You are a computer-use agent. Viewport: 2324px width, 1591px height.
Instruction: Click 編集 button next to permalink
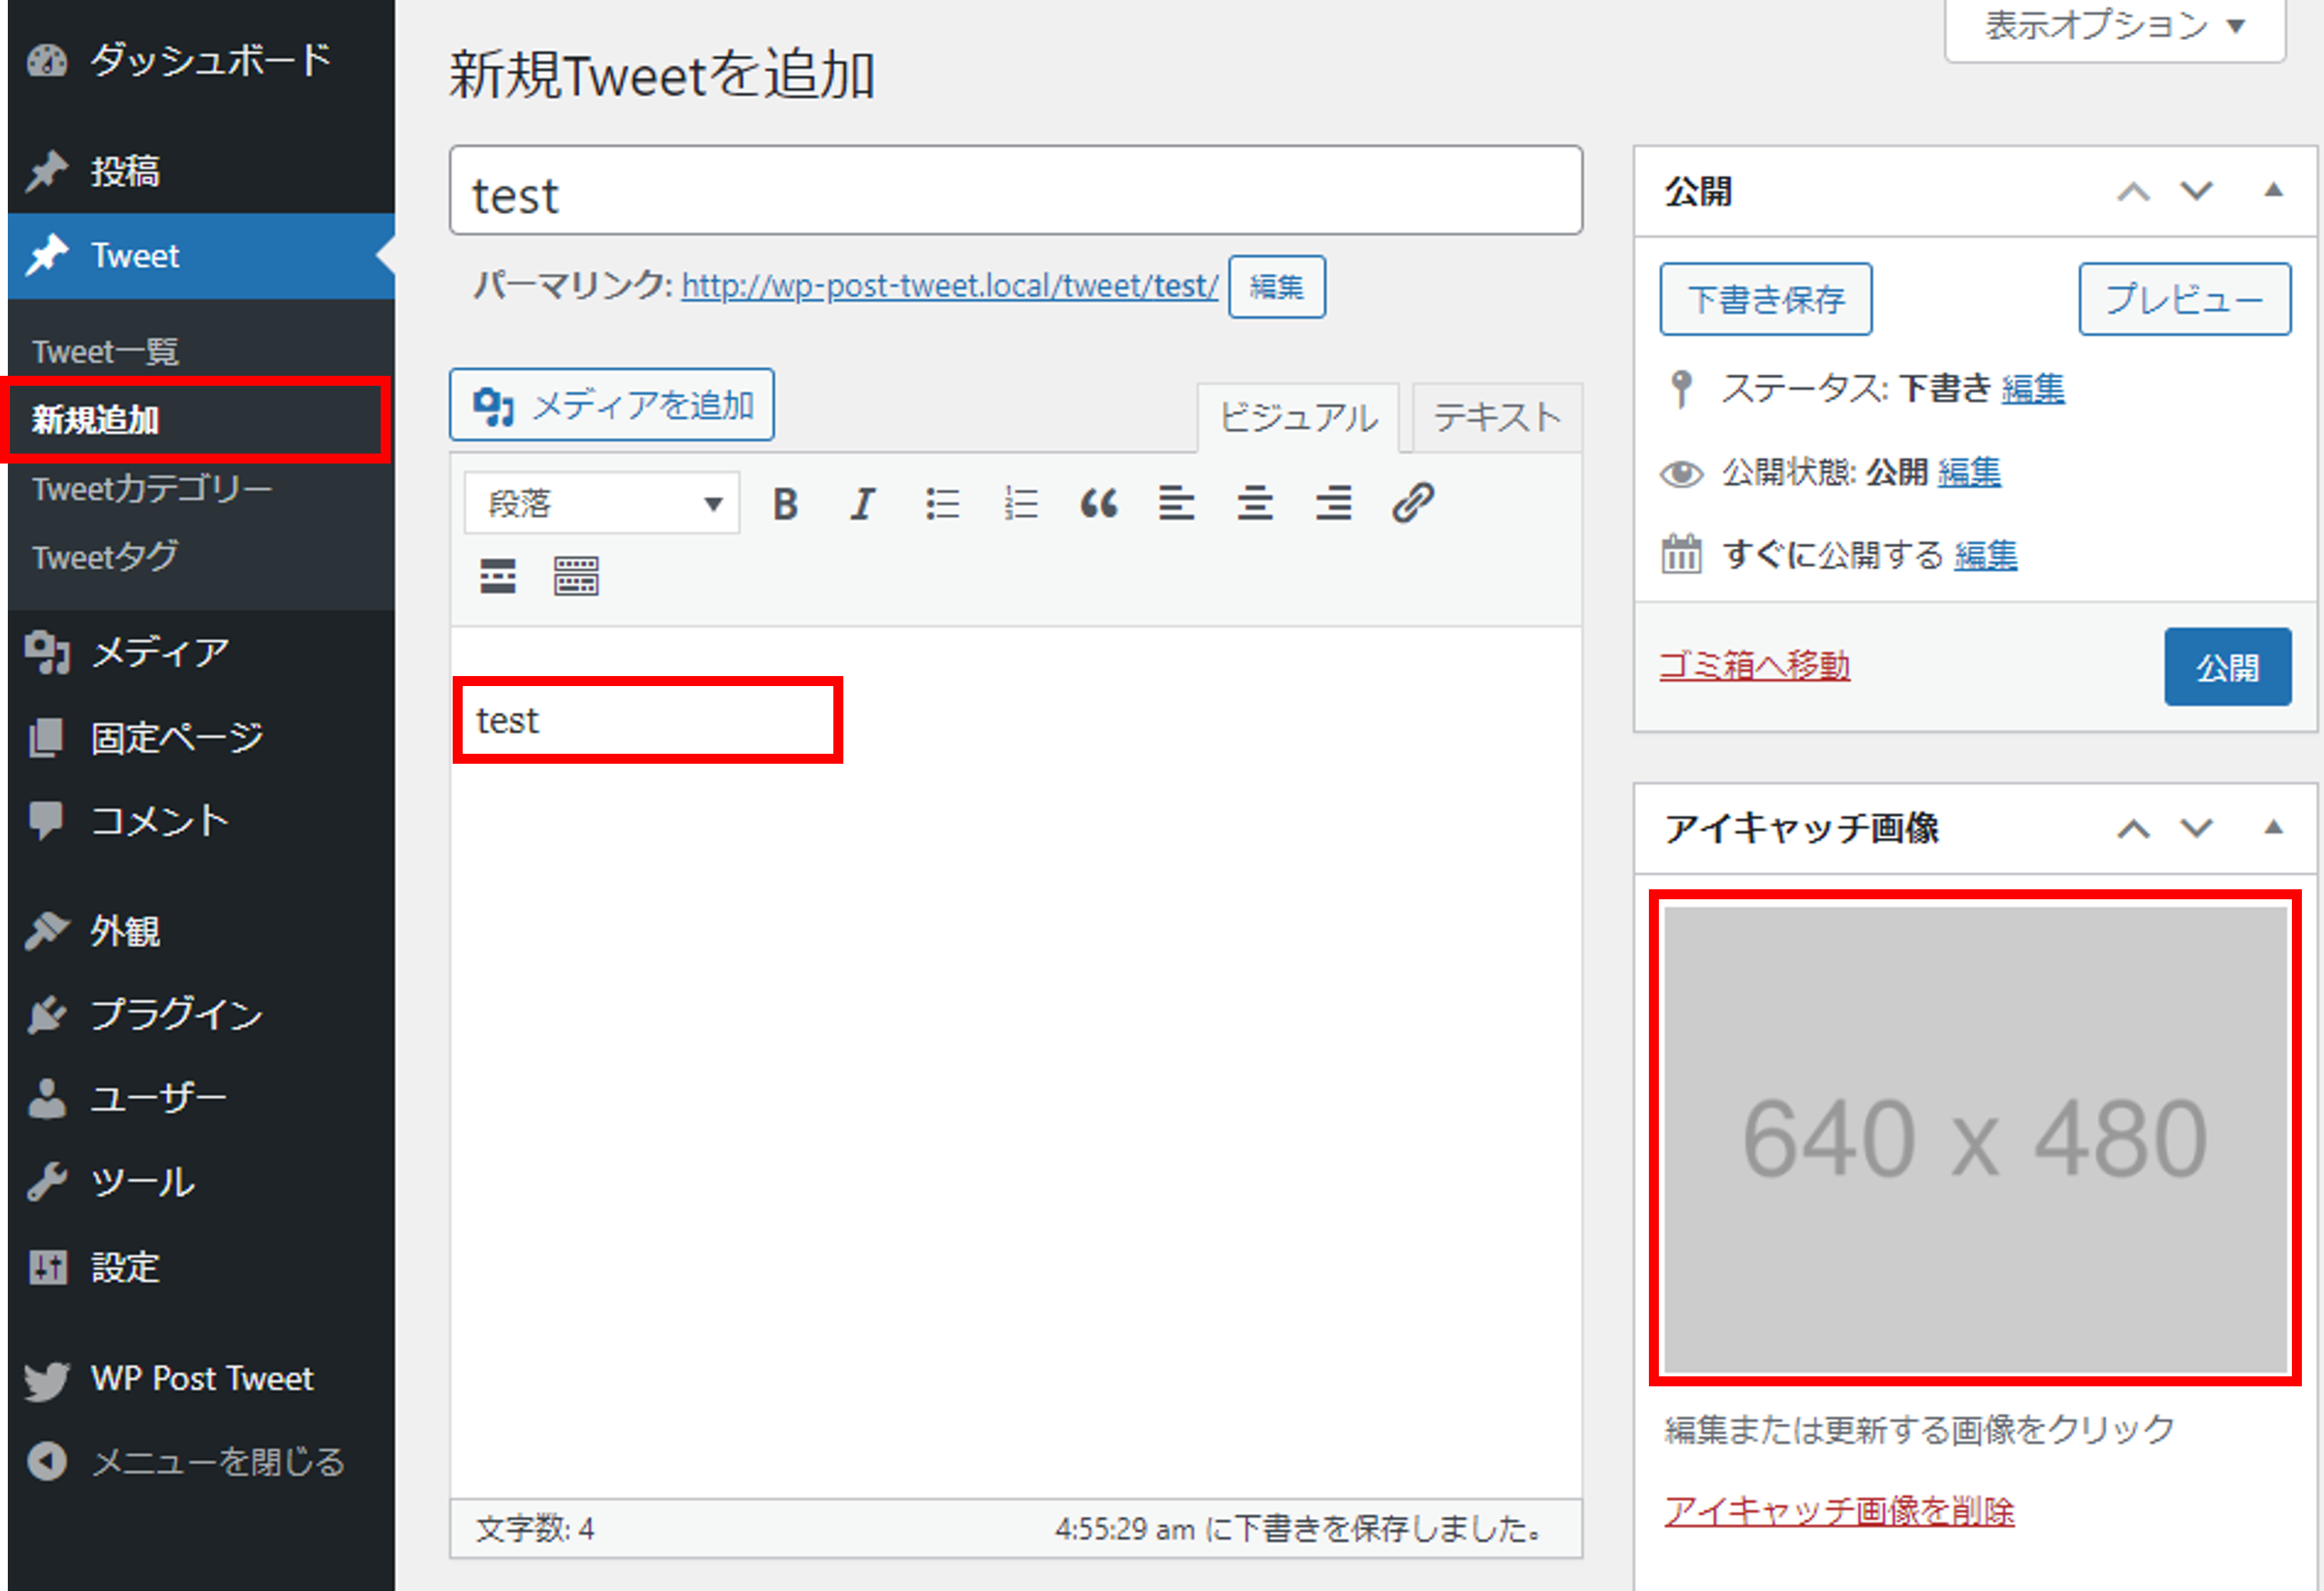1277,287
